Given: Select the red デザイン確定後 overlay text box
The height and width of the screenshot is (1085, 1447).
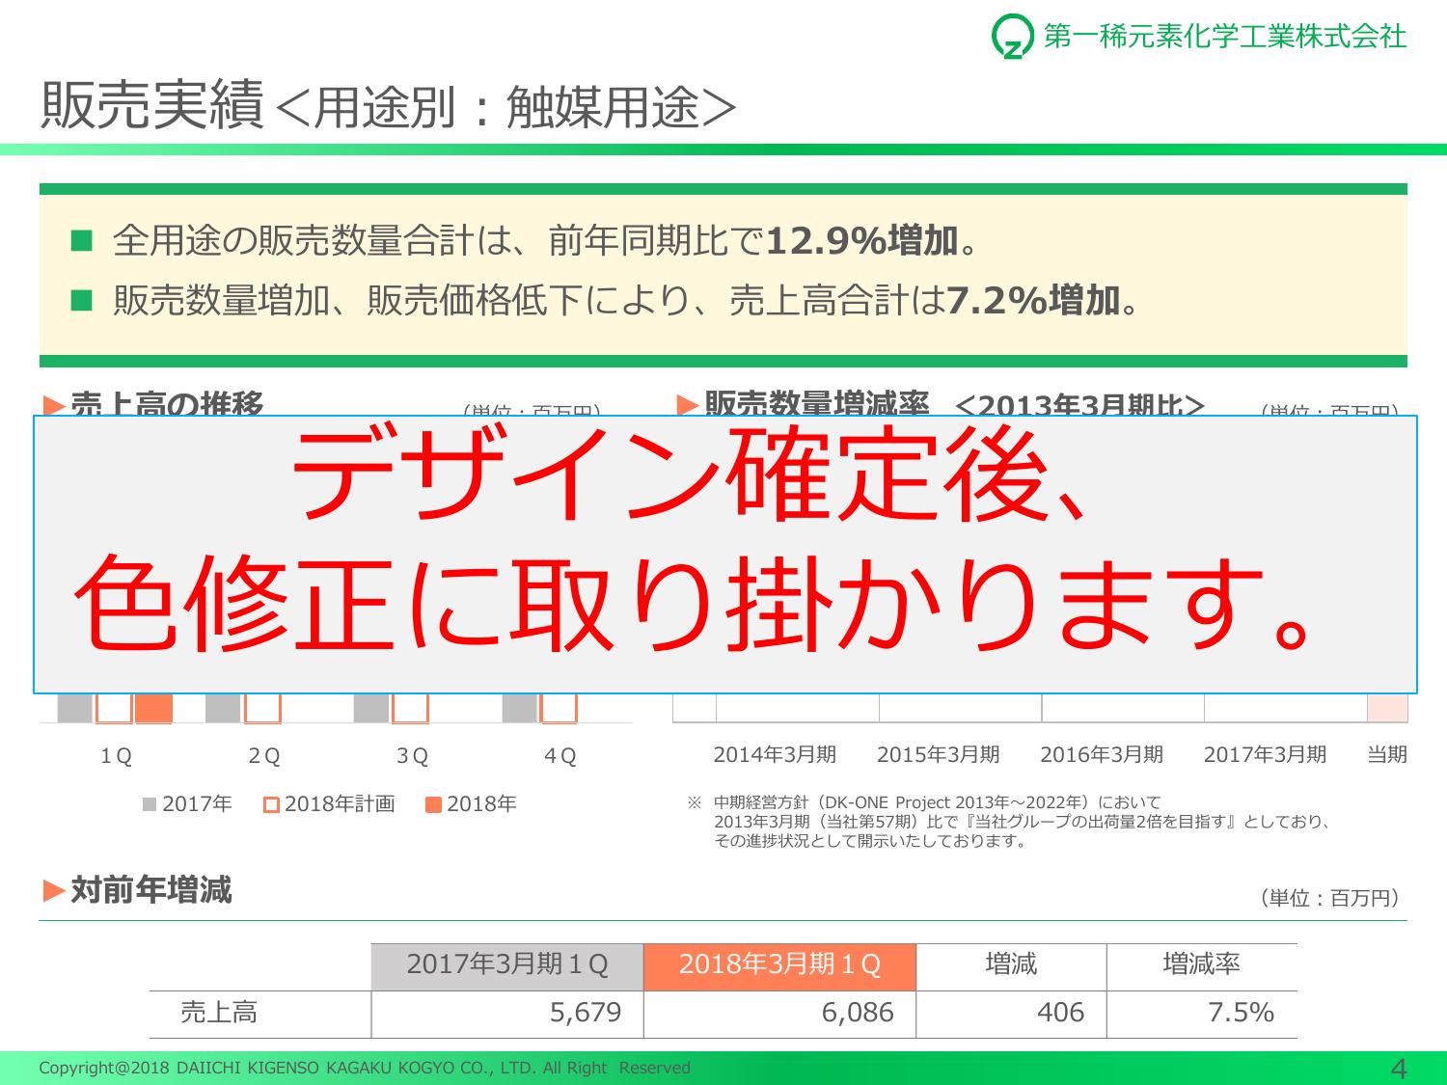Looking at the screenshot, I should click(x=725, y=555).
